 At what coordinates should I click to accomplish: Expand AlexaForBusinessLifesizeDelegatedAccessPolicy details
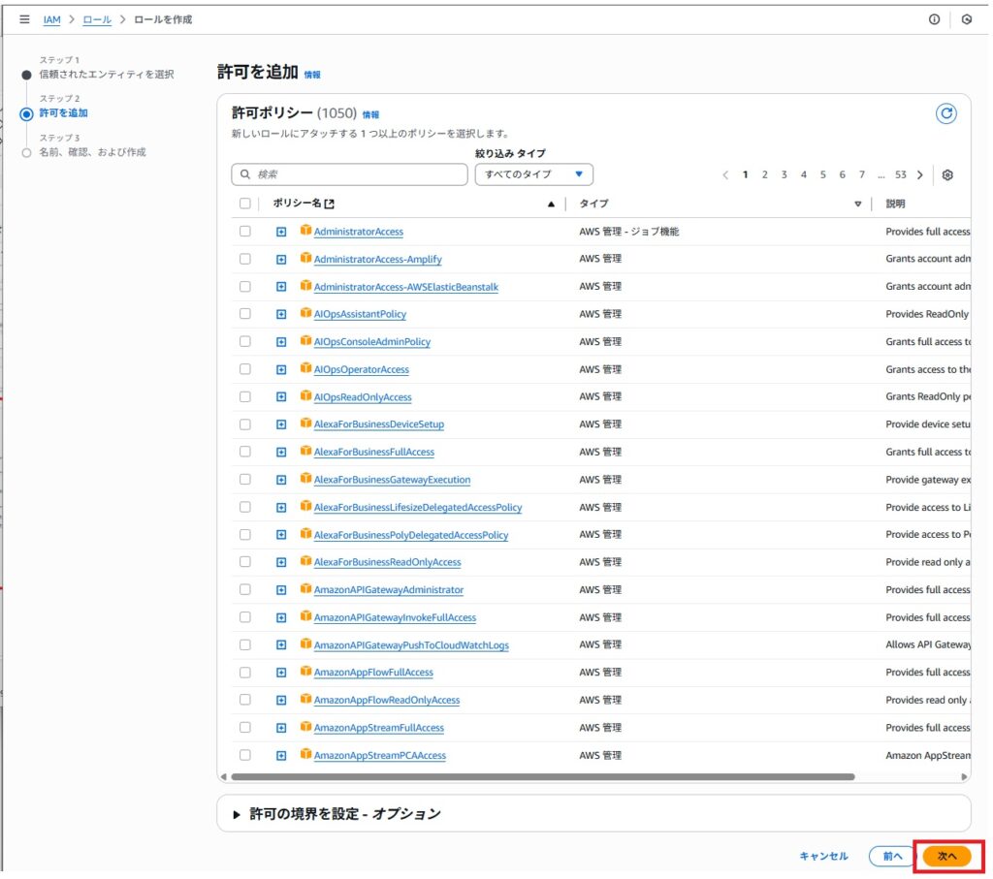(x=281, y=508)
